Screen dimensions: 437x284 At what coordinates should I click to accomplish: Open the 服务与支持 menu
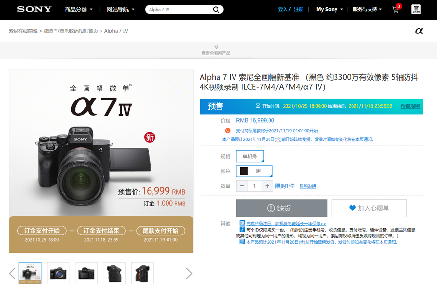pyautogui.click(x=367, y=9)
